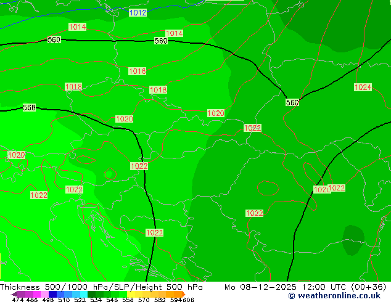Click the legend value 558
Screen dimensions: 391x302
coord(128,300)
